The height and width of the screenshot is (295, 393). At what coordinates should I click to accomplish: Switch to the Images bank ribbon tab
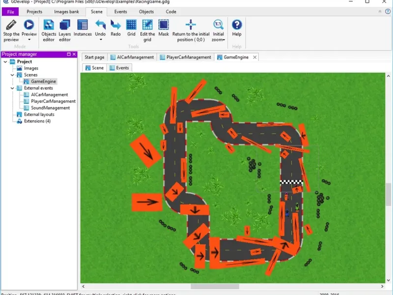66,11
